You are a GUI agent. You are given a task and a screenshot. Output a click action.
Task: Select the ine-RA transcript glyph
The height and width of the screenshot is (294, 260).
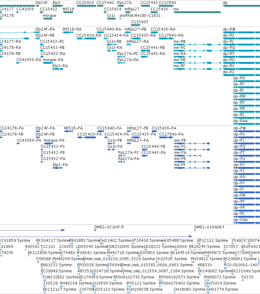pyautogui.click(x=187, y=57)
